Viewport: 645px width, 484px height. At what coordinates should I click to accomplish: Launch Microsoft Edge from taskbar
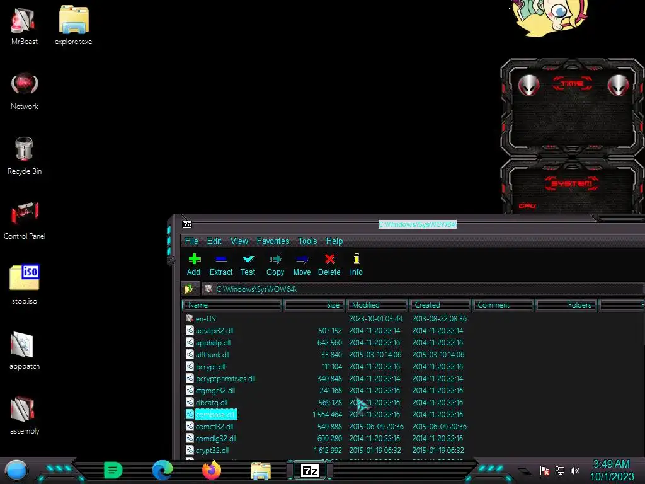(163, 470)
